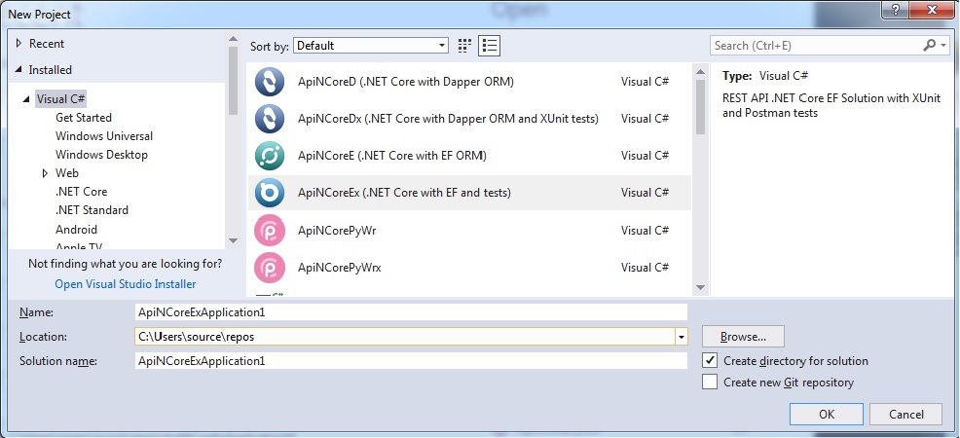The height and width of the screenshot is (438, 960).
Task: Open the Sort by Default dropdown
Action: [x=371, y=46]
